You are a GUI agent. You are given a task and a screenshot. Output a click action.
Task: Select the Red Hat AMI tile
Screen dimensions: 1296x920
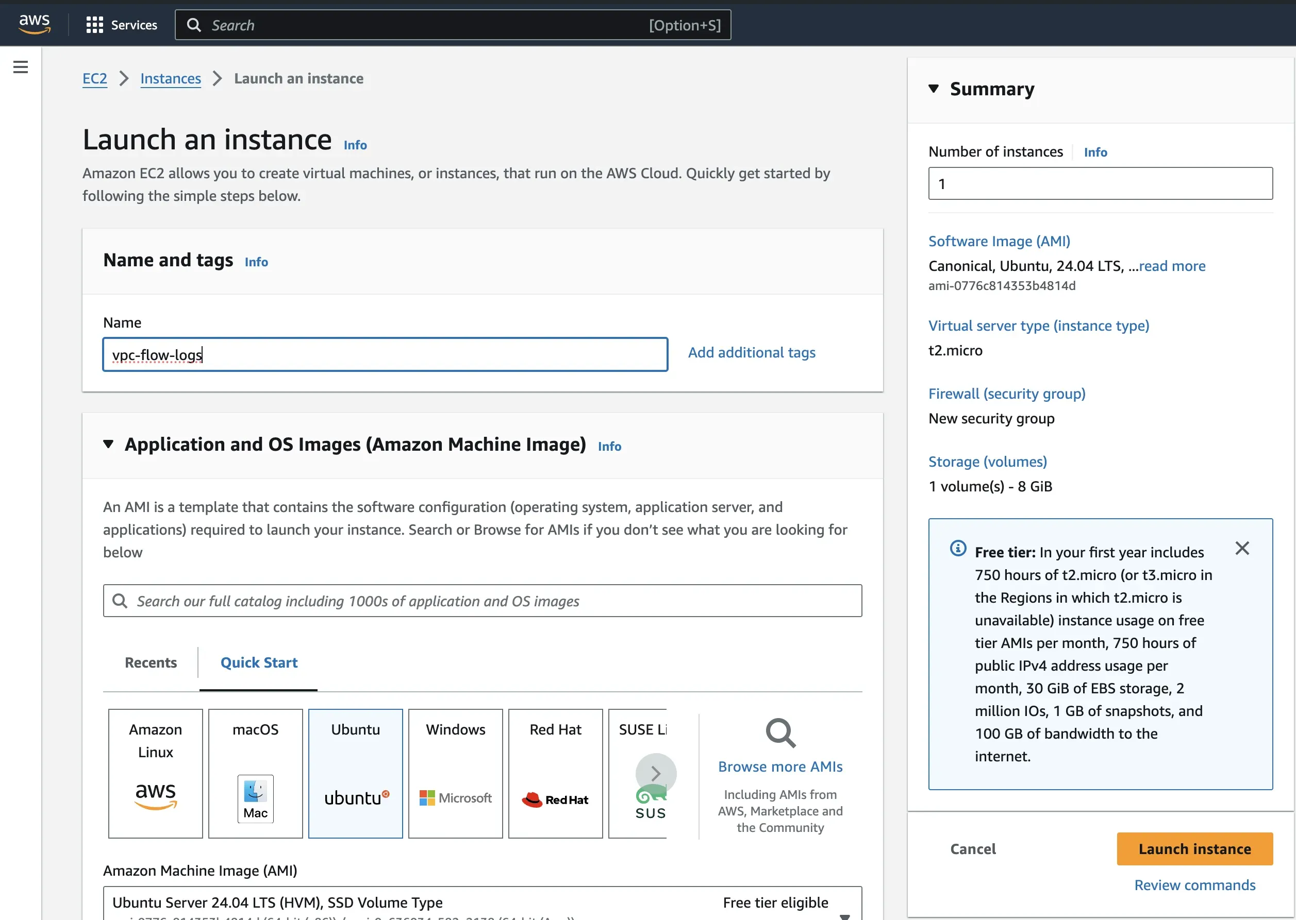click(556, 773)
